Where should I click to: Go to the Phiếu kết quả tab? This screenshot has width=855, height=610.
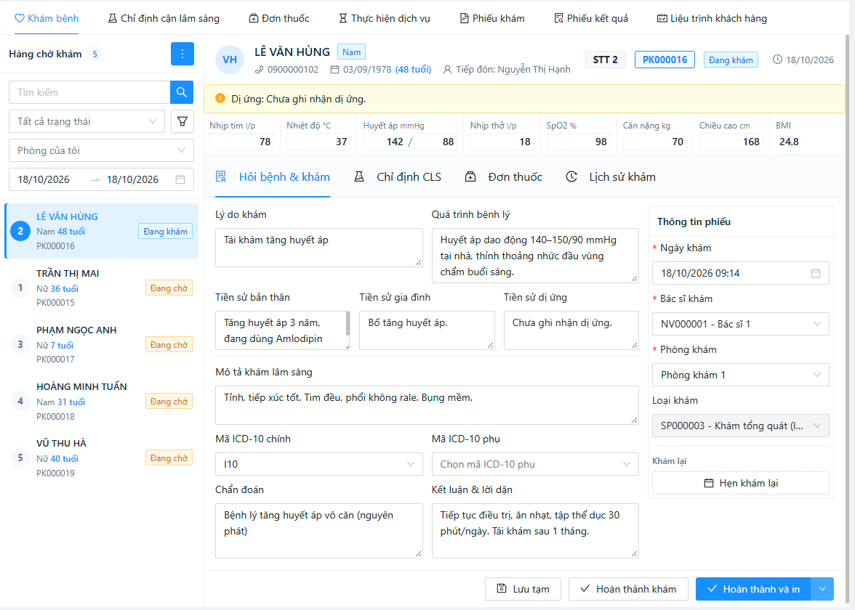[x=591, y=19]
